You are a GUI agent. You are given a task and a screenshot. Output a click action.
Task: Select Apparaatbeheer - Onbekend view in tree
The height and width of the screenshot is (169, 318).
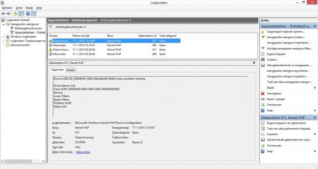(30, 33)
